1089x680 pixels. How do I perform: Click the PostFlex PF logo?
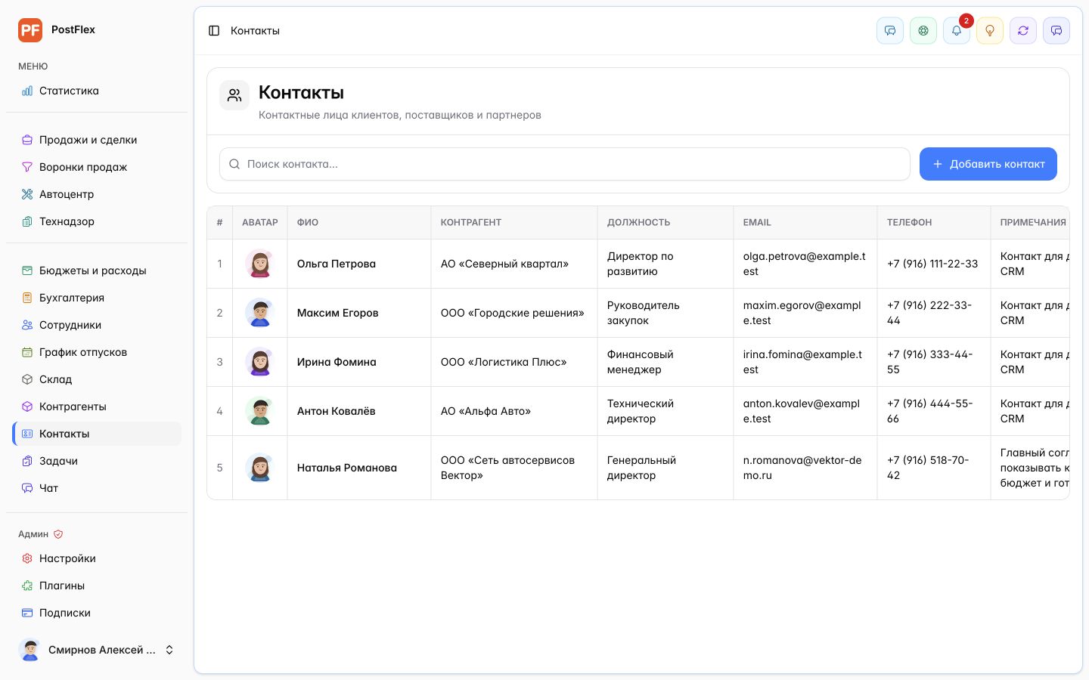coord(30,30)
